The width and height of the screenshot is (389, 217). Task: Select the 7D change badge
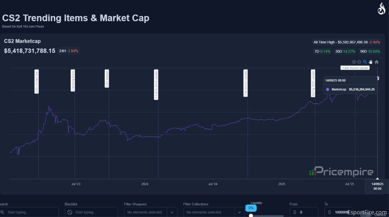tap(322, 51)
